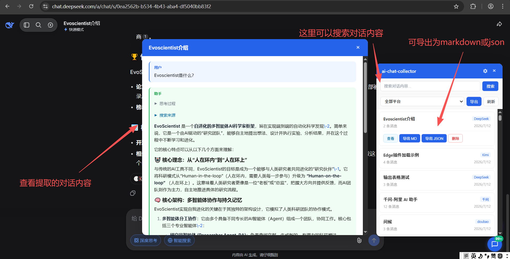Bookmark this page with the star icon
Screen dimensions: 510x259
pos(456,6)
